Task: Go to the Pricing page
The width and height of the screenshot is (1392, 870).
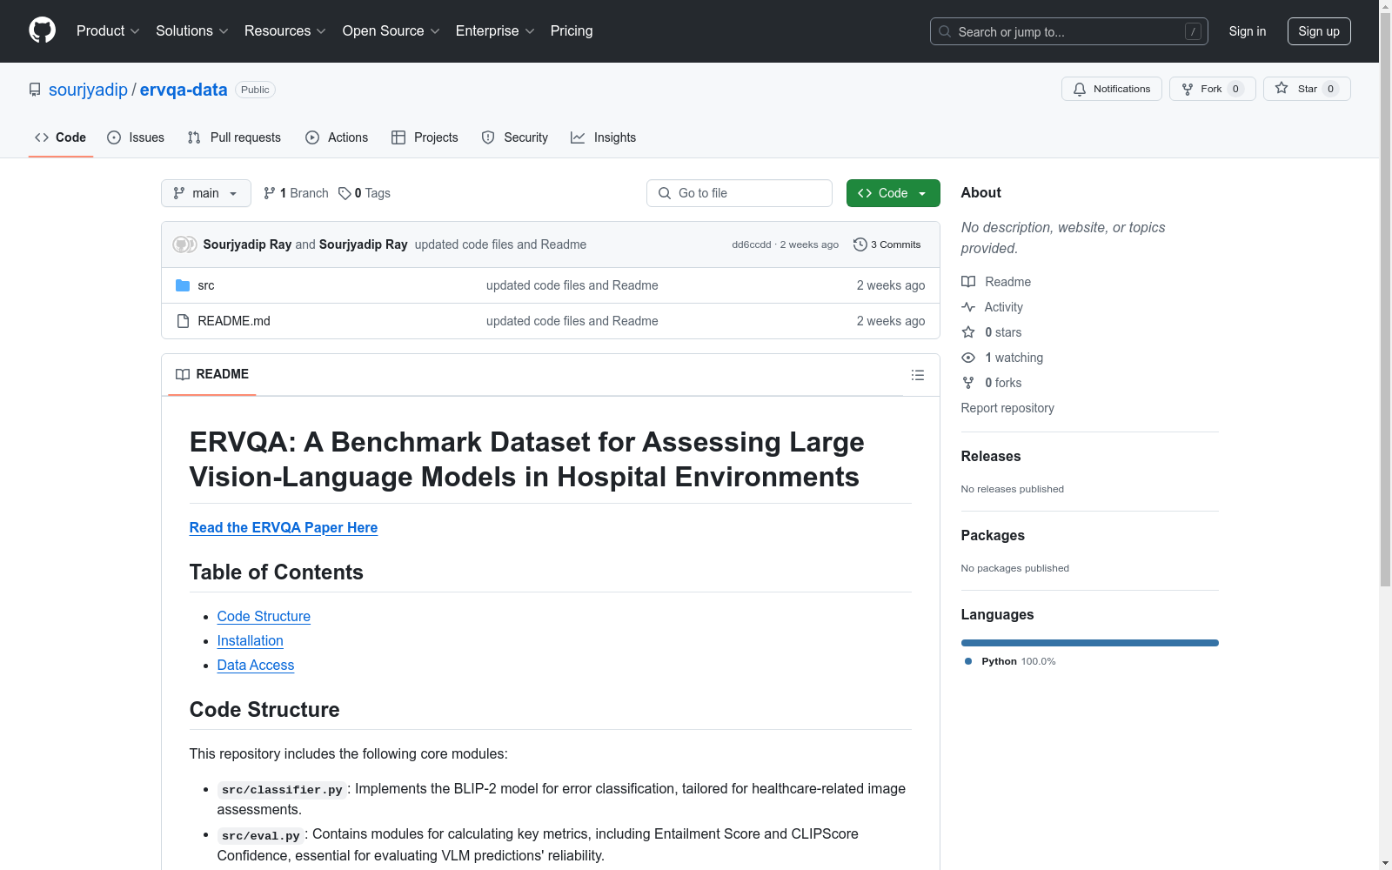Action: click(572, 31)
